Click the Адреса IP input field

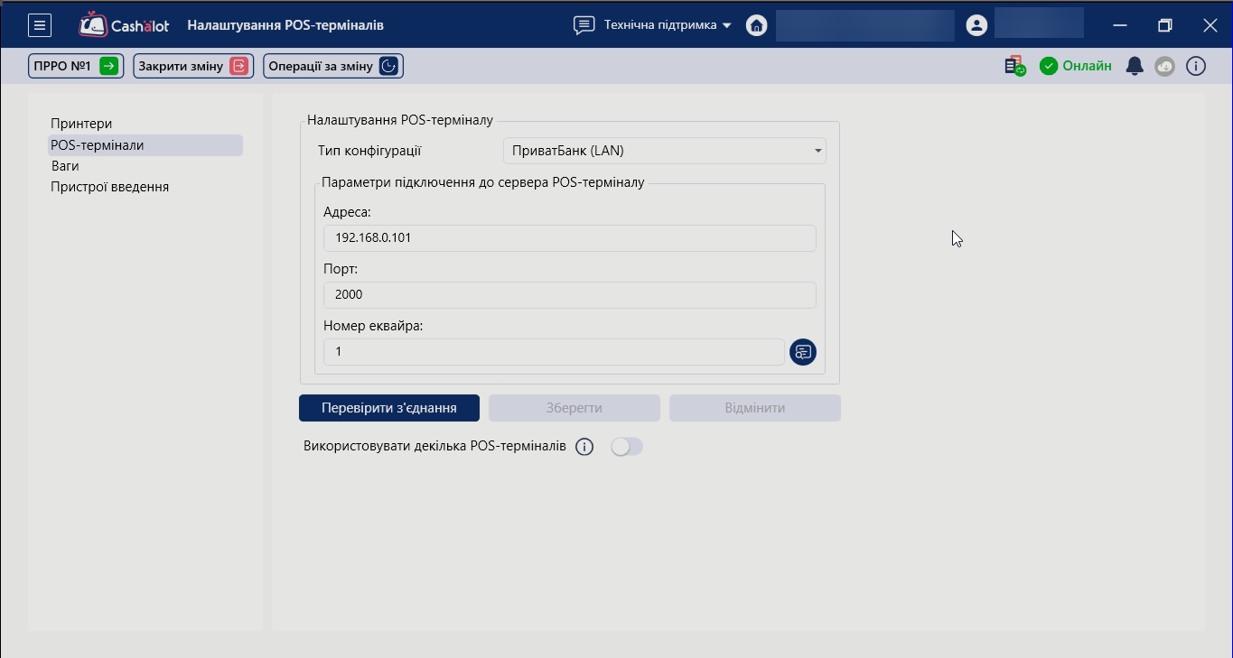(569, 238)
